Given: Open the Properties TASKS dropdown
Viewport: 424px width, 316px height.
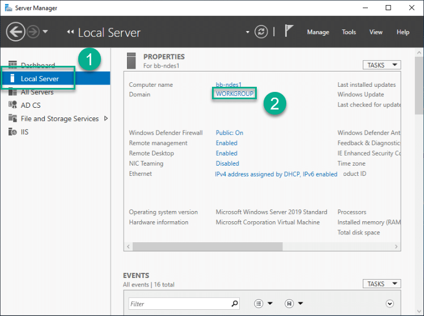Looking at the screenshot, I should pyautogui.click(x=381, y=65).
